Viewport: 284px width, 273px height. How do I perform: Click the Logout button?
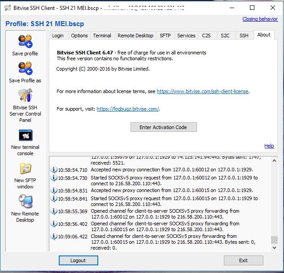(78, 260)
